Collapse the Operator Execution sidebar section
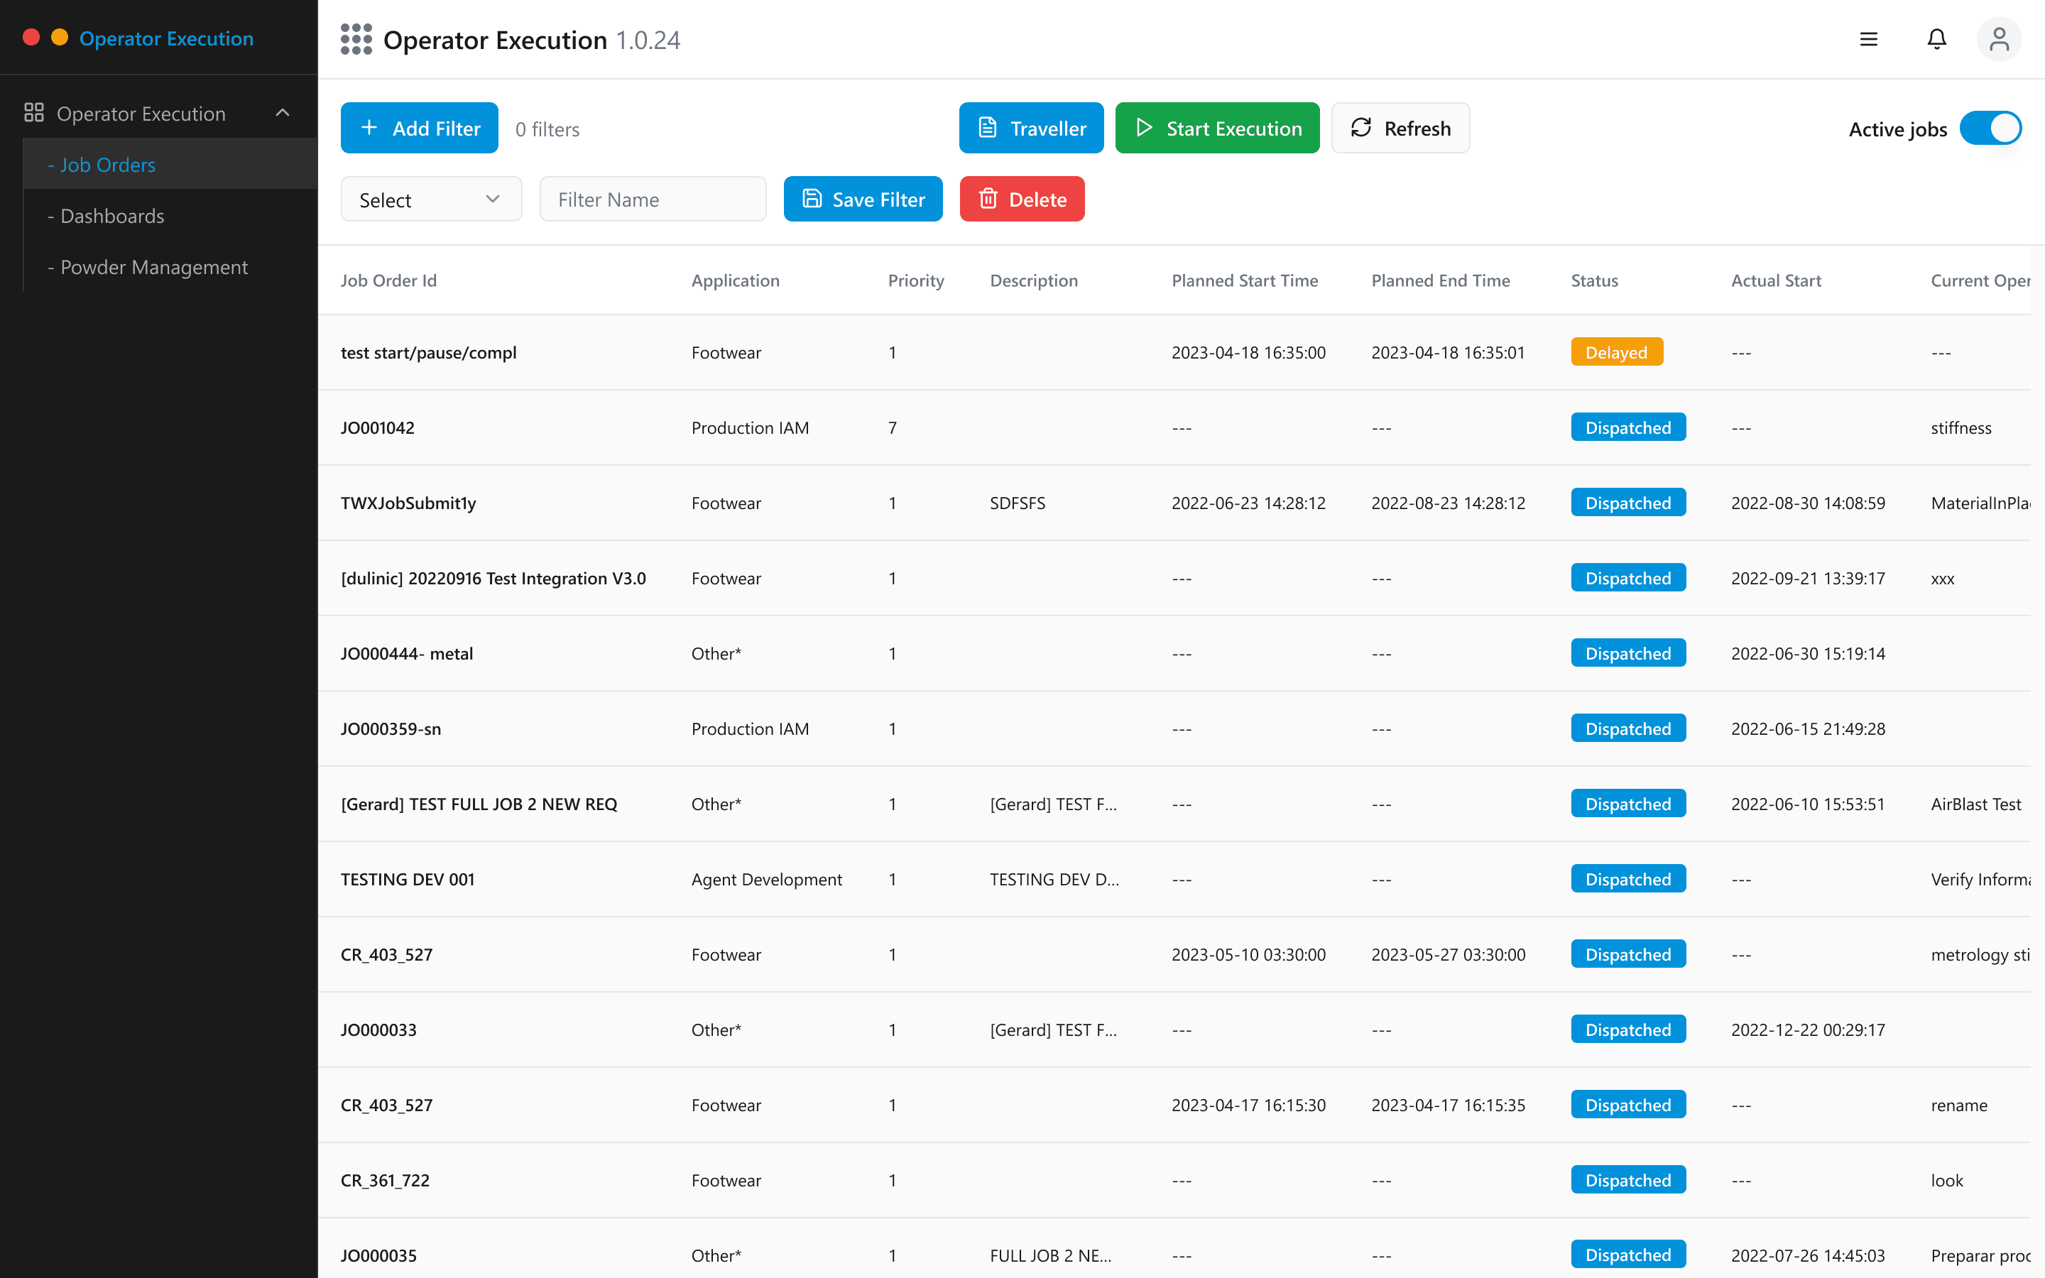Image resolution: width=2045 pixels, height=1278 pixels. pyautogui.click(x=283, y=114)
